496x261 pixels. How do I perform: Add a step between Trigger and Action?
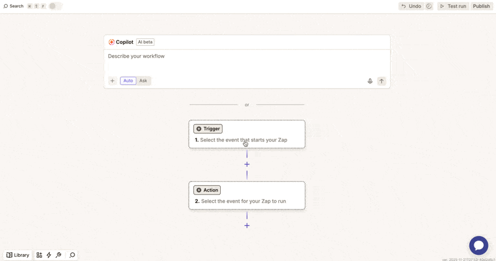247,164
